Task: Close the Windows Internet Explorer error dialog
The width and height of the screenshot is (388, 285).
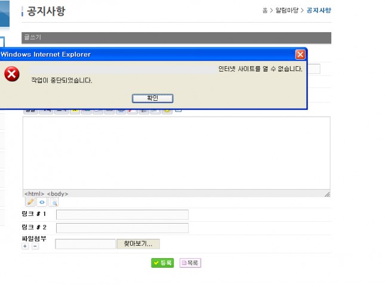Action: pos(300,54)
